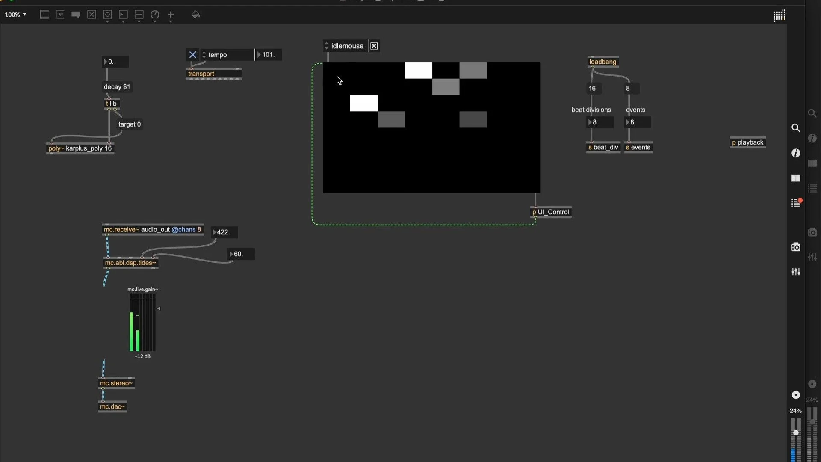The height and width of the screenshot is (462, 821).
Task: Open the 100% zoom level dropdown
Action: 15,14
